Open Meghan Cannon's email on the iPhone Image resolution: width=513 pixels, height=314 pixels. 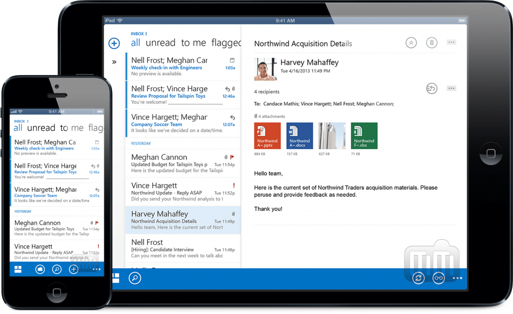(x=57, y=228)
